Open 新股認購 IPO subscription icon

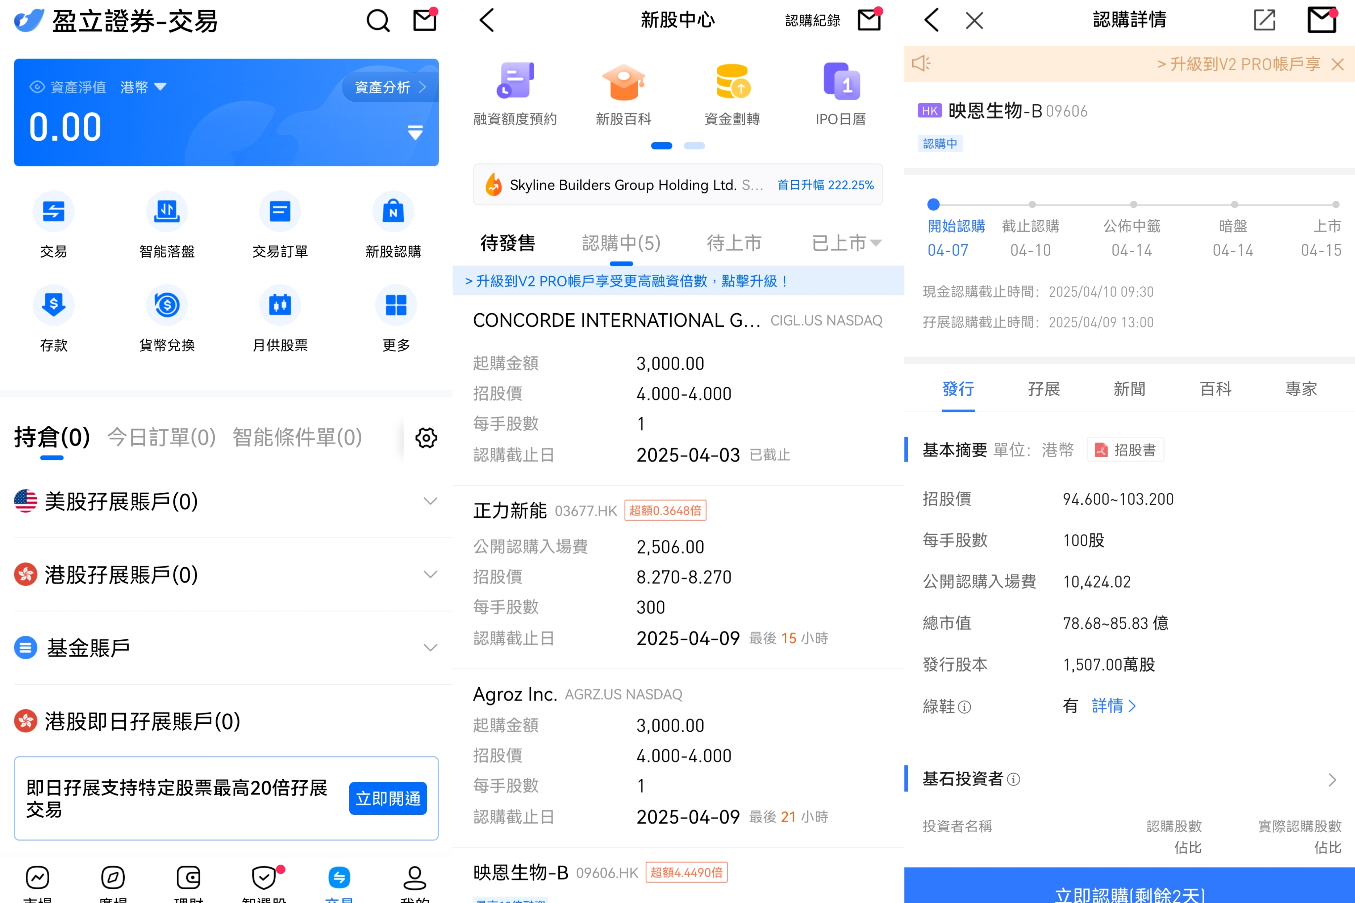pyautogui.click(x=393, y=211)
